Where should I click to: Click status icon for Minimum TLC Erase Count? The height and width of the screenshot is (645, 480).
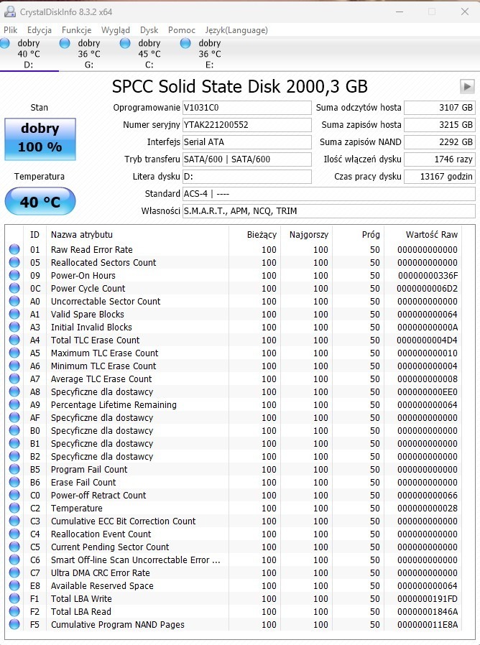pos(14,366)
